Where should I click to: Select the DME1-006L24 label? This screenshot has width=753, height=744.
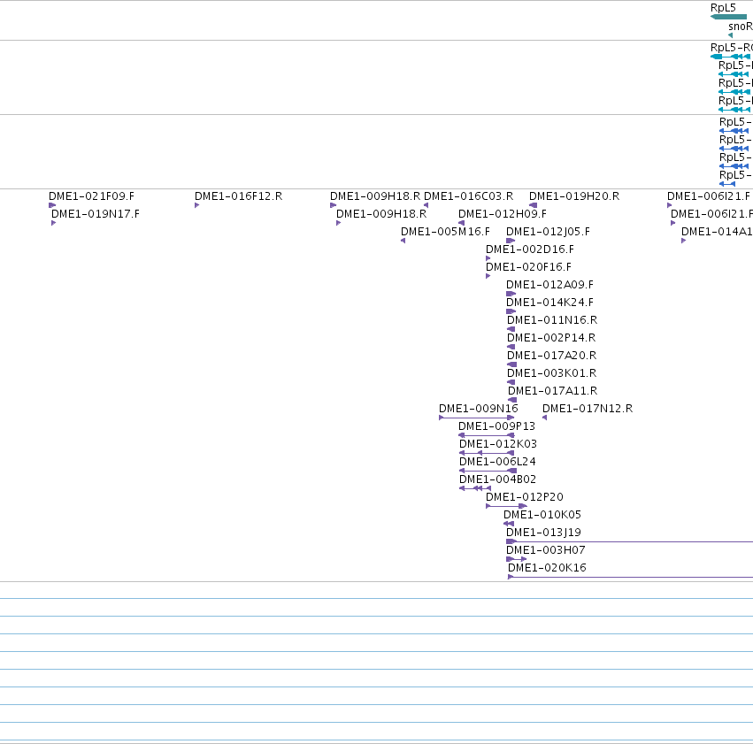point(497,463)
